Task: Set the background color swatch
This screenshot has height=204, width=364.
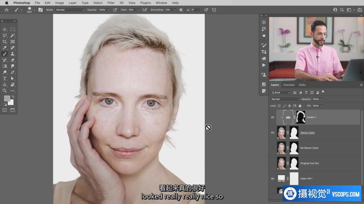Action: 11,103
